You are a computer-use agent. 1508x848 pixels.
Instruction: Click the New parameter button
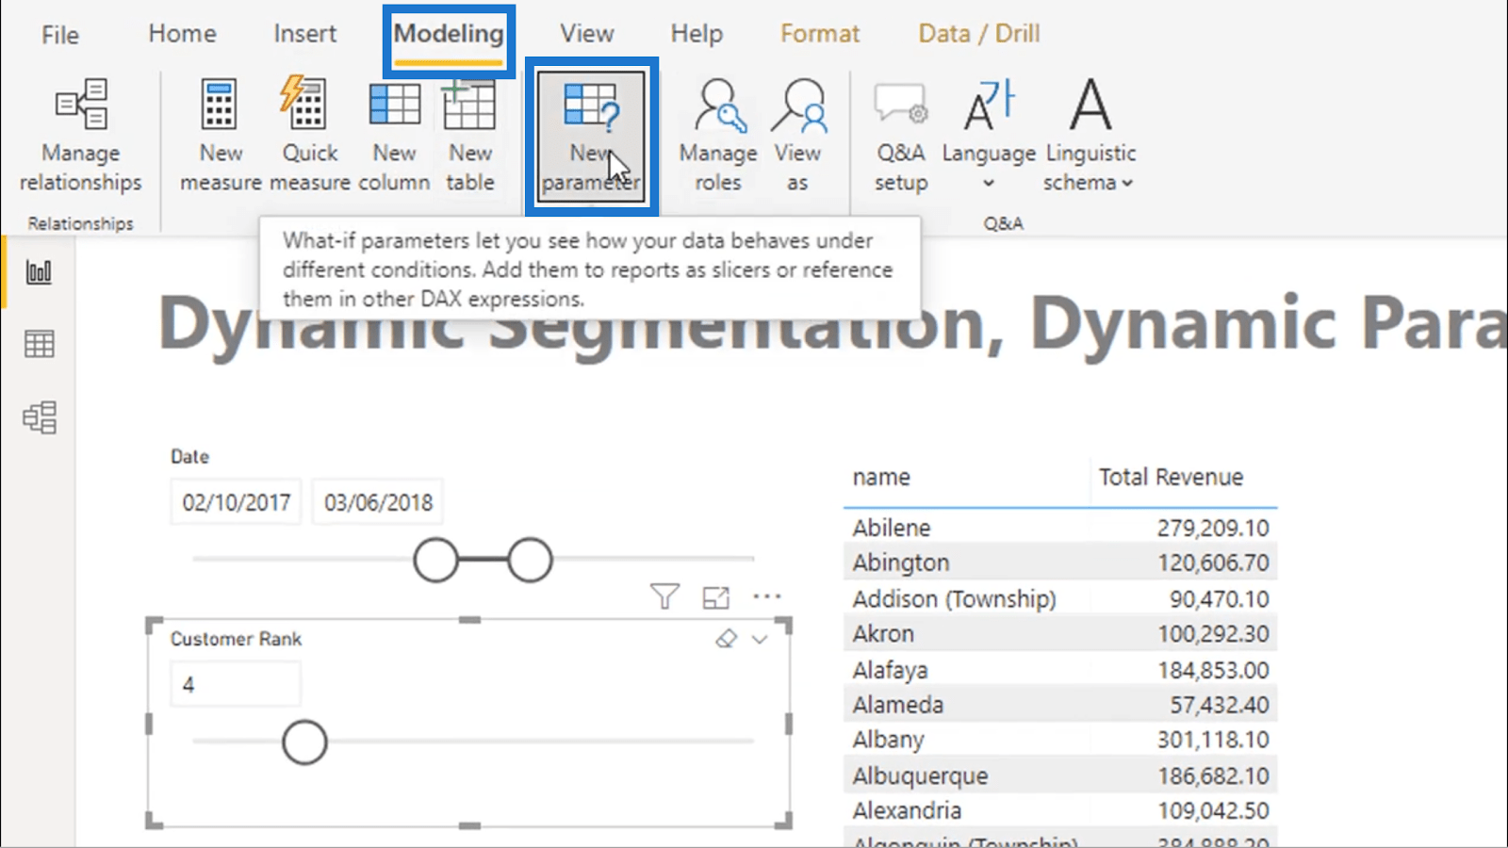(x=591, y=137)
